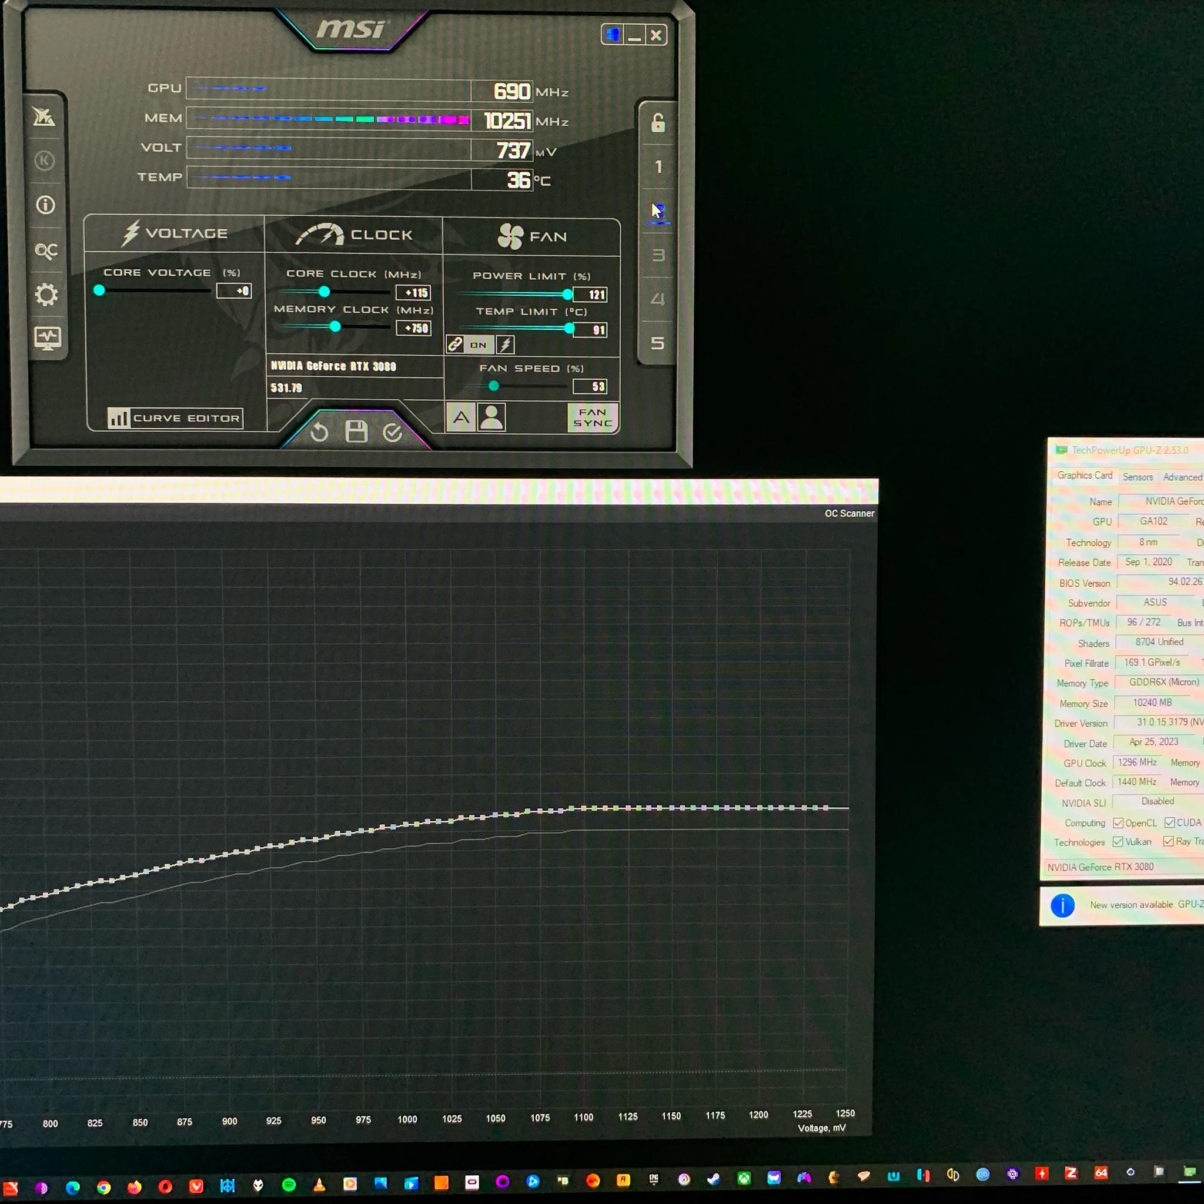Open the Curve Editor button
1204x1204 pixels.
[x=175, y=418]
